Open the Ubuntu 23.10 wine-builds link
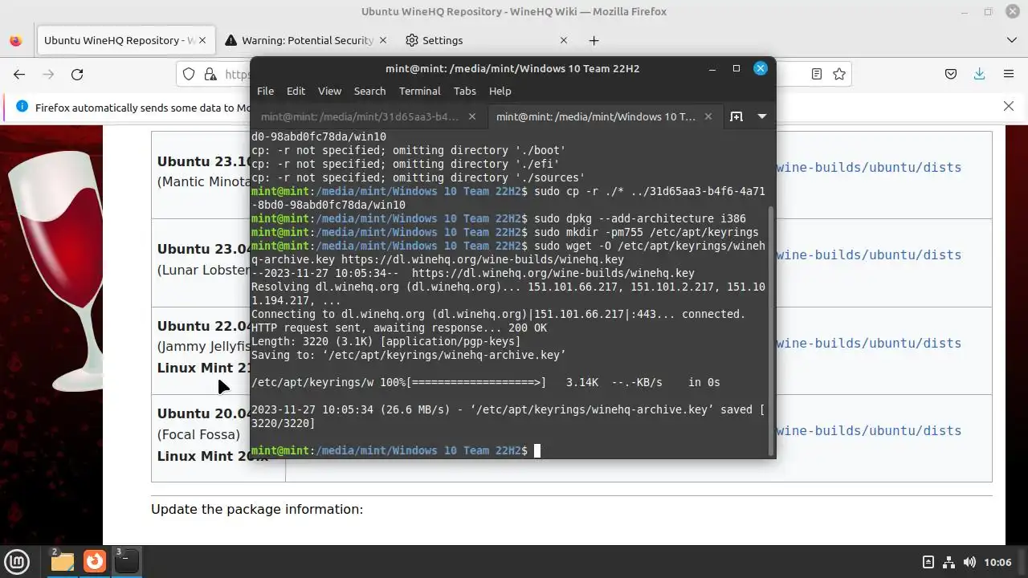The image size is (1028, 578). [x=868, y=167]
